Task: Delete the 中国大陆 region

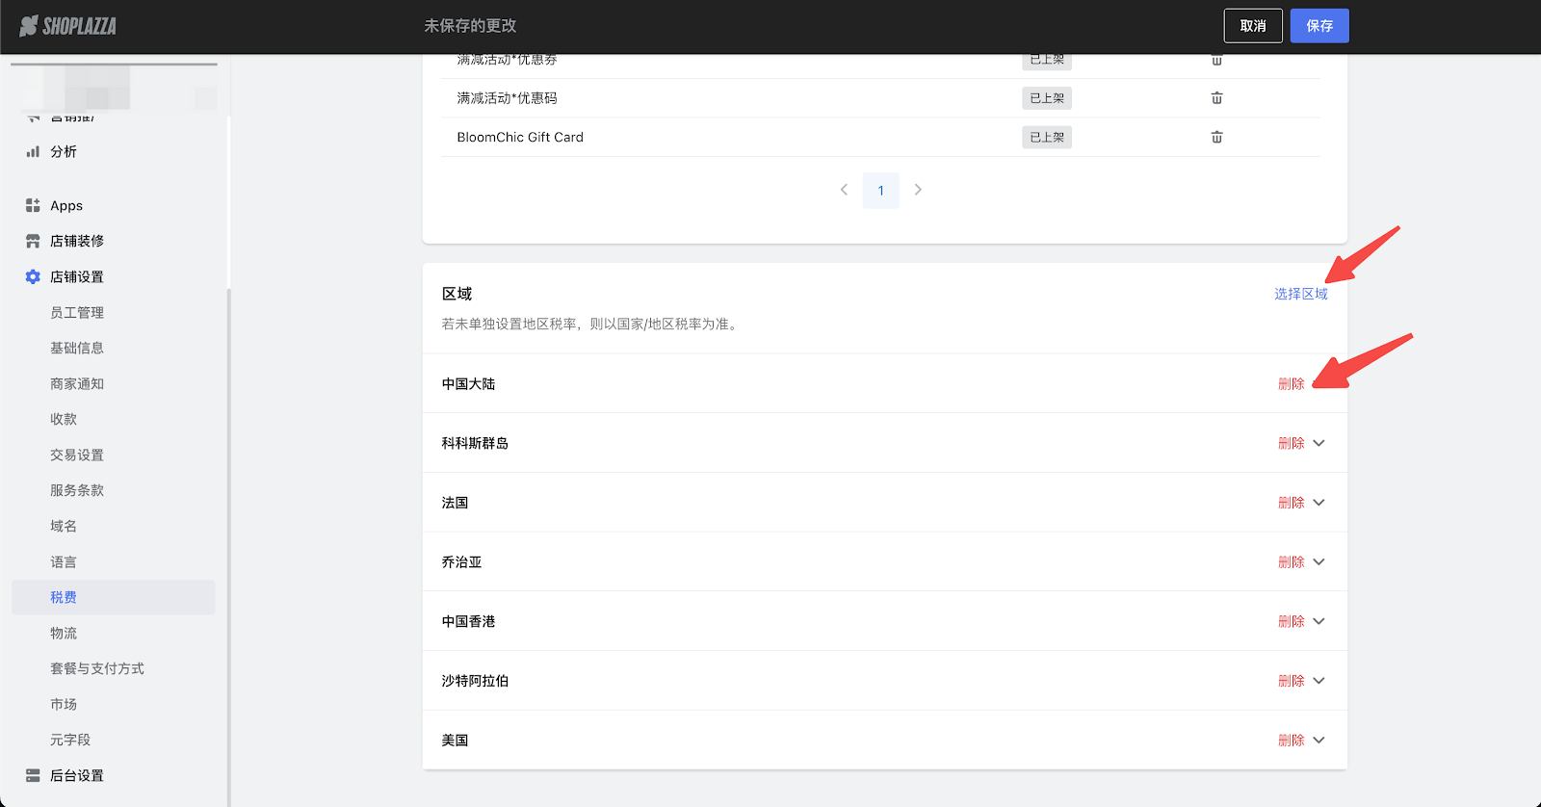Action: coord(1291,384)
